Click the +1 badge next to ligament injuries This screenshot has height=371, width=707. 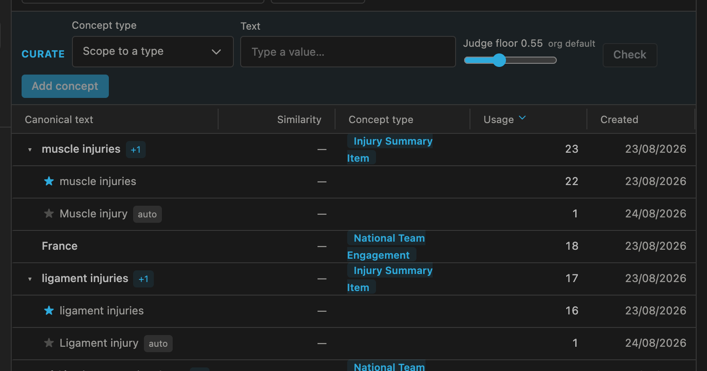coord(143,279)
